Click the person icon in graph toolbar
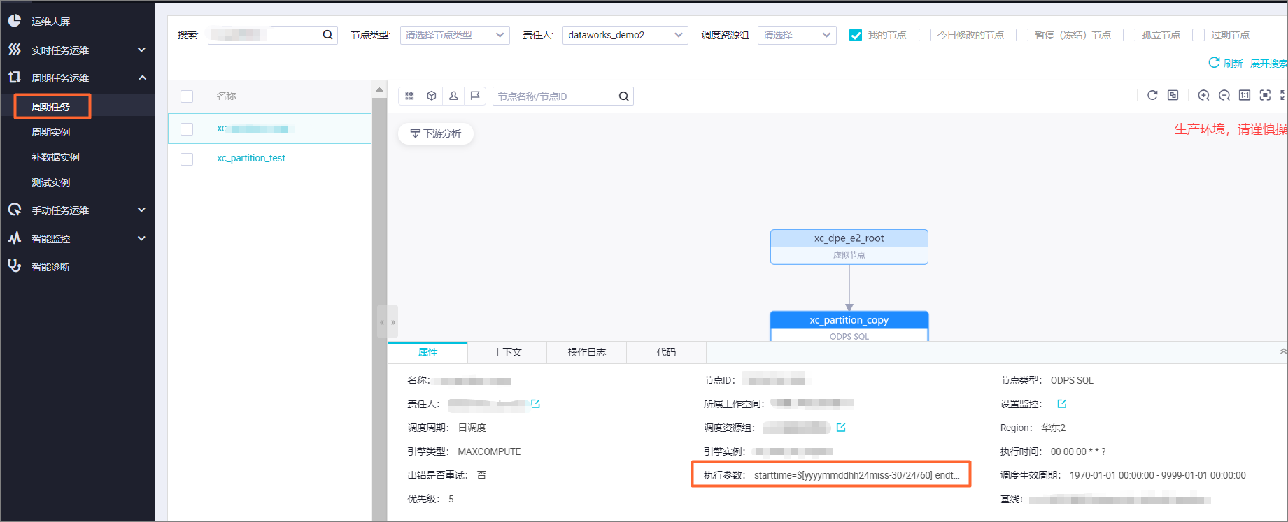Screen dimensions: 1288x522 tap(453, 96)
